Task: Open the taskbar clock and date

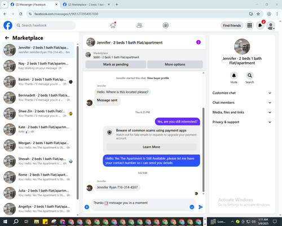Action: click(263, 221)
